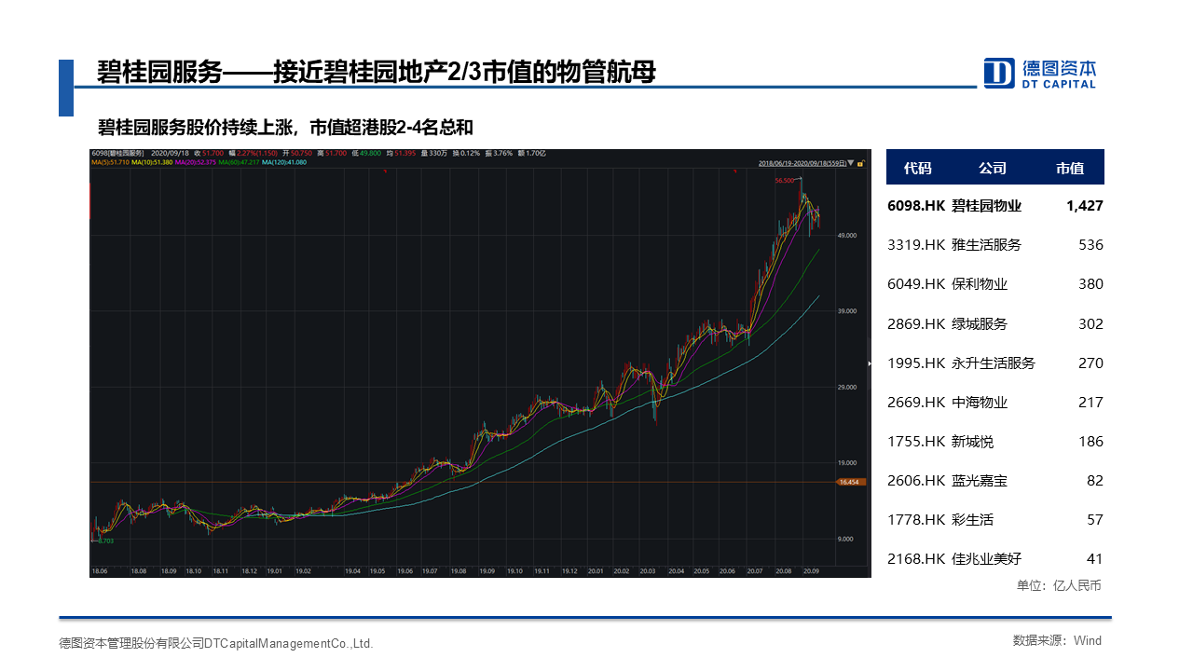Select the 82 market value cell

tap(1095, 481)
